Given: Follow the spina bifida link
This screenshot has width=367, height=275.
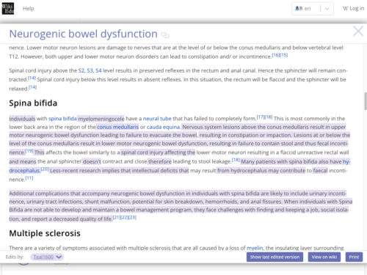Looking at the screenshot, I should pos(62,119).
